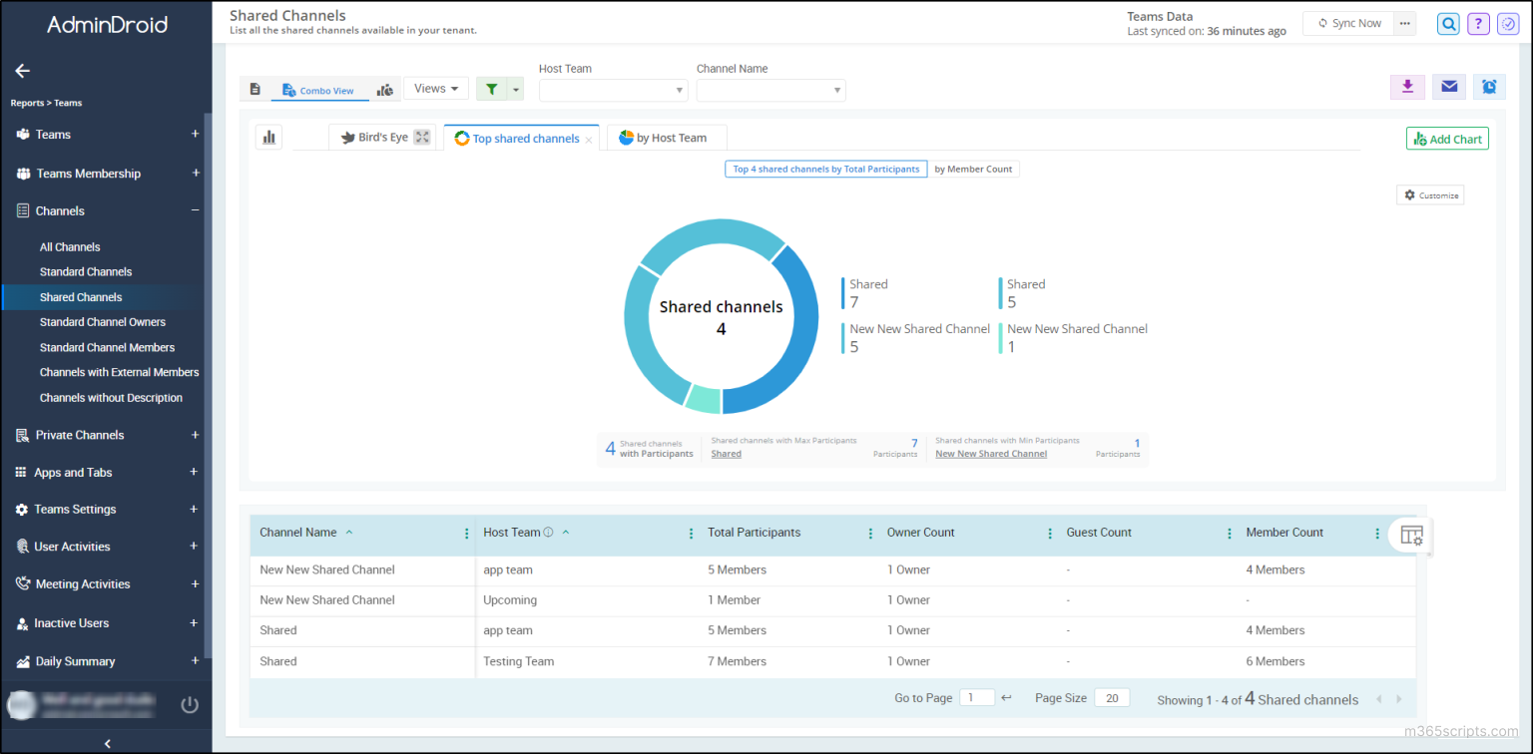1533x754 pixels.
Task: Open the schedule report alarm clock icon
Action: tap(1489, 88)
